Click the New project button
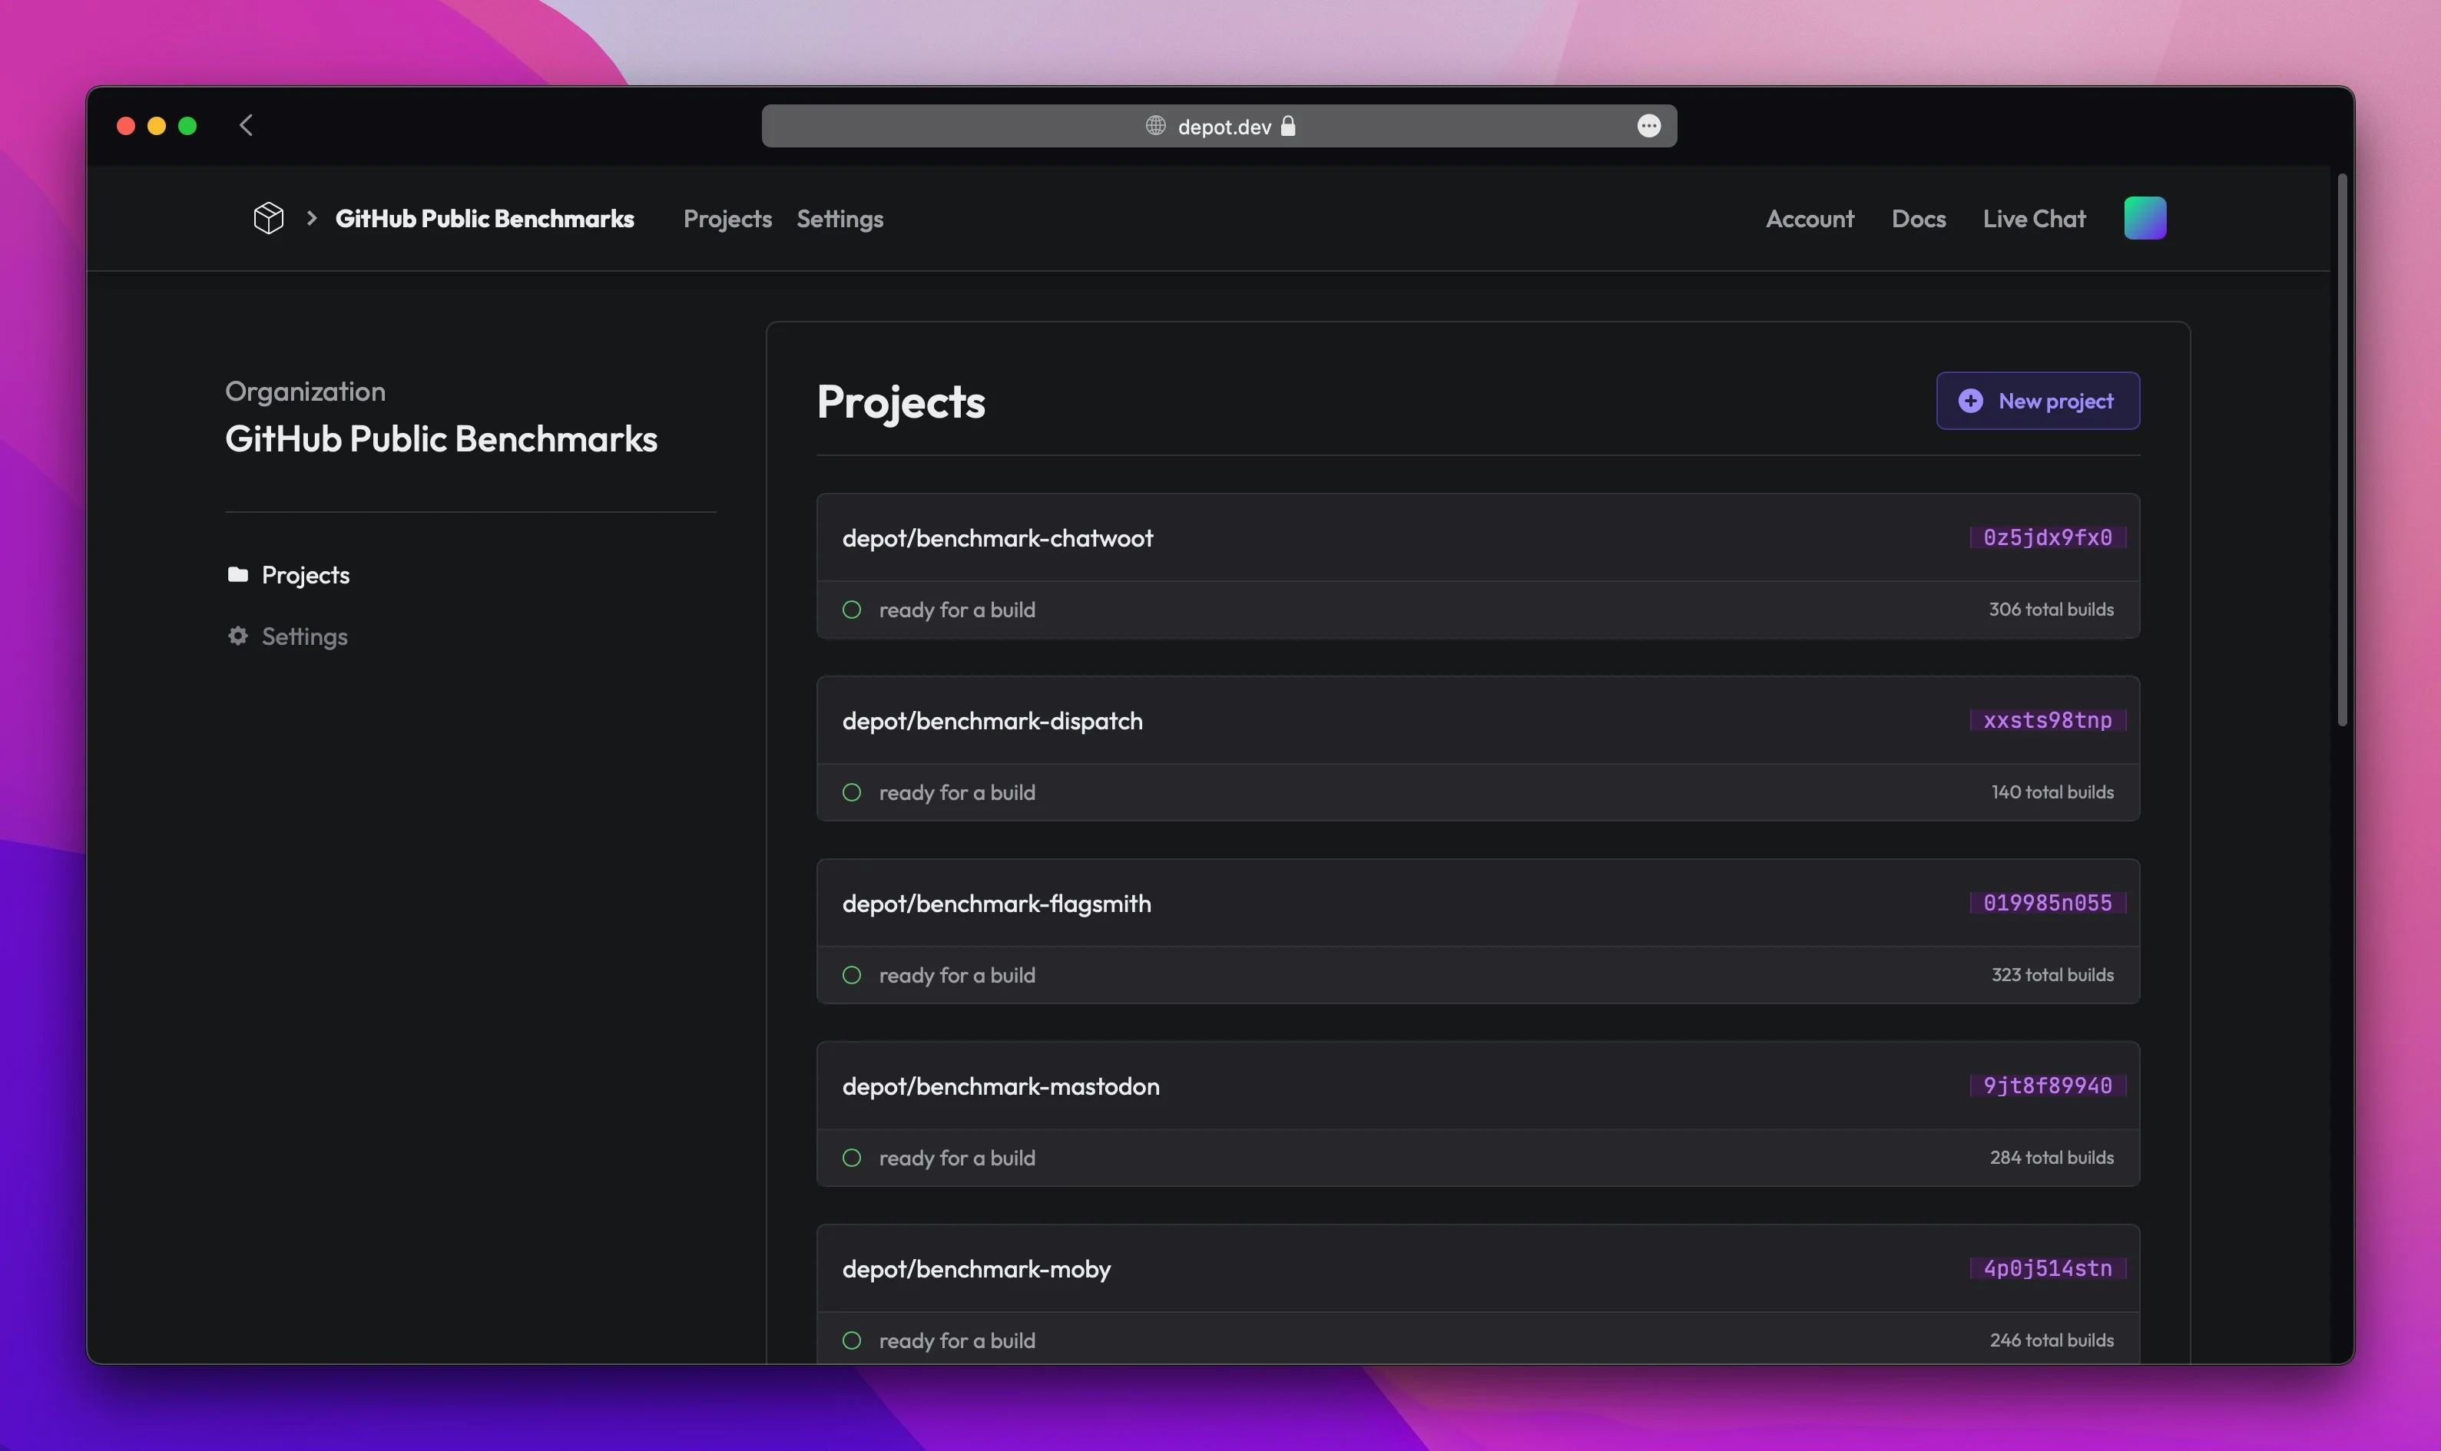 click(x=2036, y=400)
